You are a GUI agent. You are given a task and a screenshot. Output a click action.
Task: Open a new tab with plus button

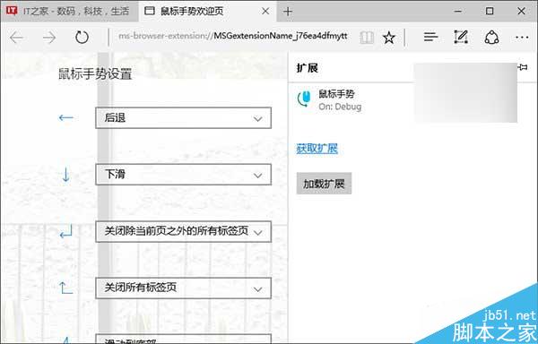(288, 12)
